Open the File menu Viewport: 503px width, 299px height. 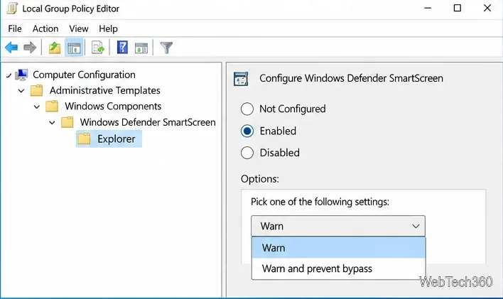point(15,29)
